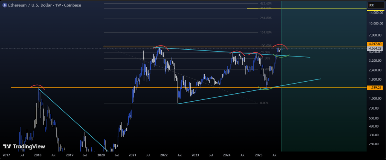Click the yellow horizontal line near 361.80% level
The width and height of the screenshot is (386, 160).
tap(302, 8)
